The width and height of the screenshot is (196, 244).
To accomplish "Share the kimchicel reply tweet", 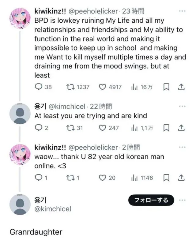I will 181,128.
